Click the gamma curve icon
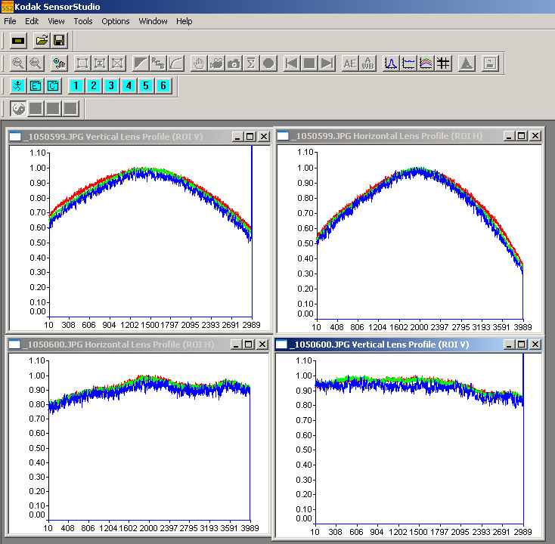 coord(175,63)
